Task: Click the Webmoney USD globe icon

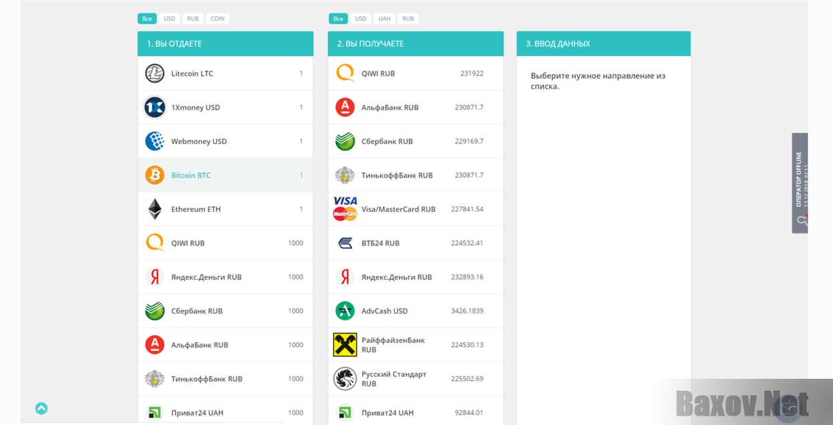Action: click(x=155, y=141)
